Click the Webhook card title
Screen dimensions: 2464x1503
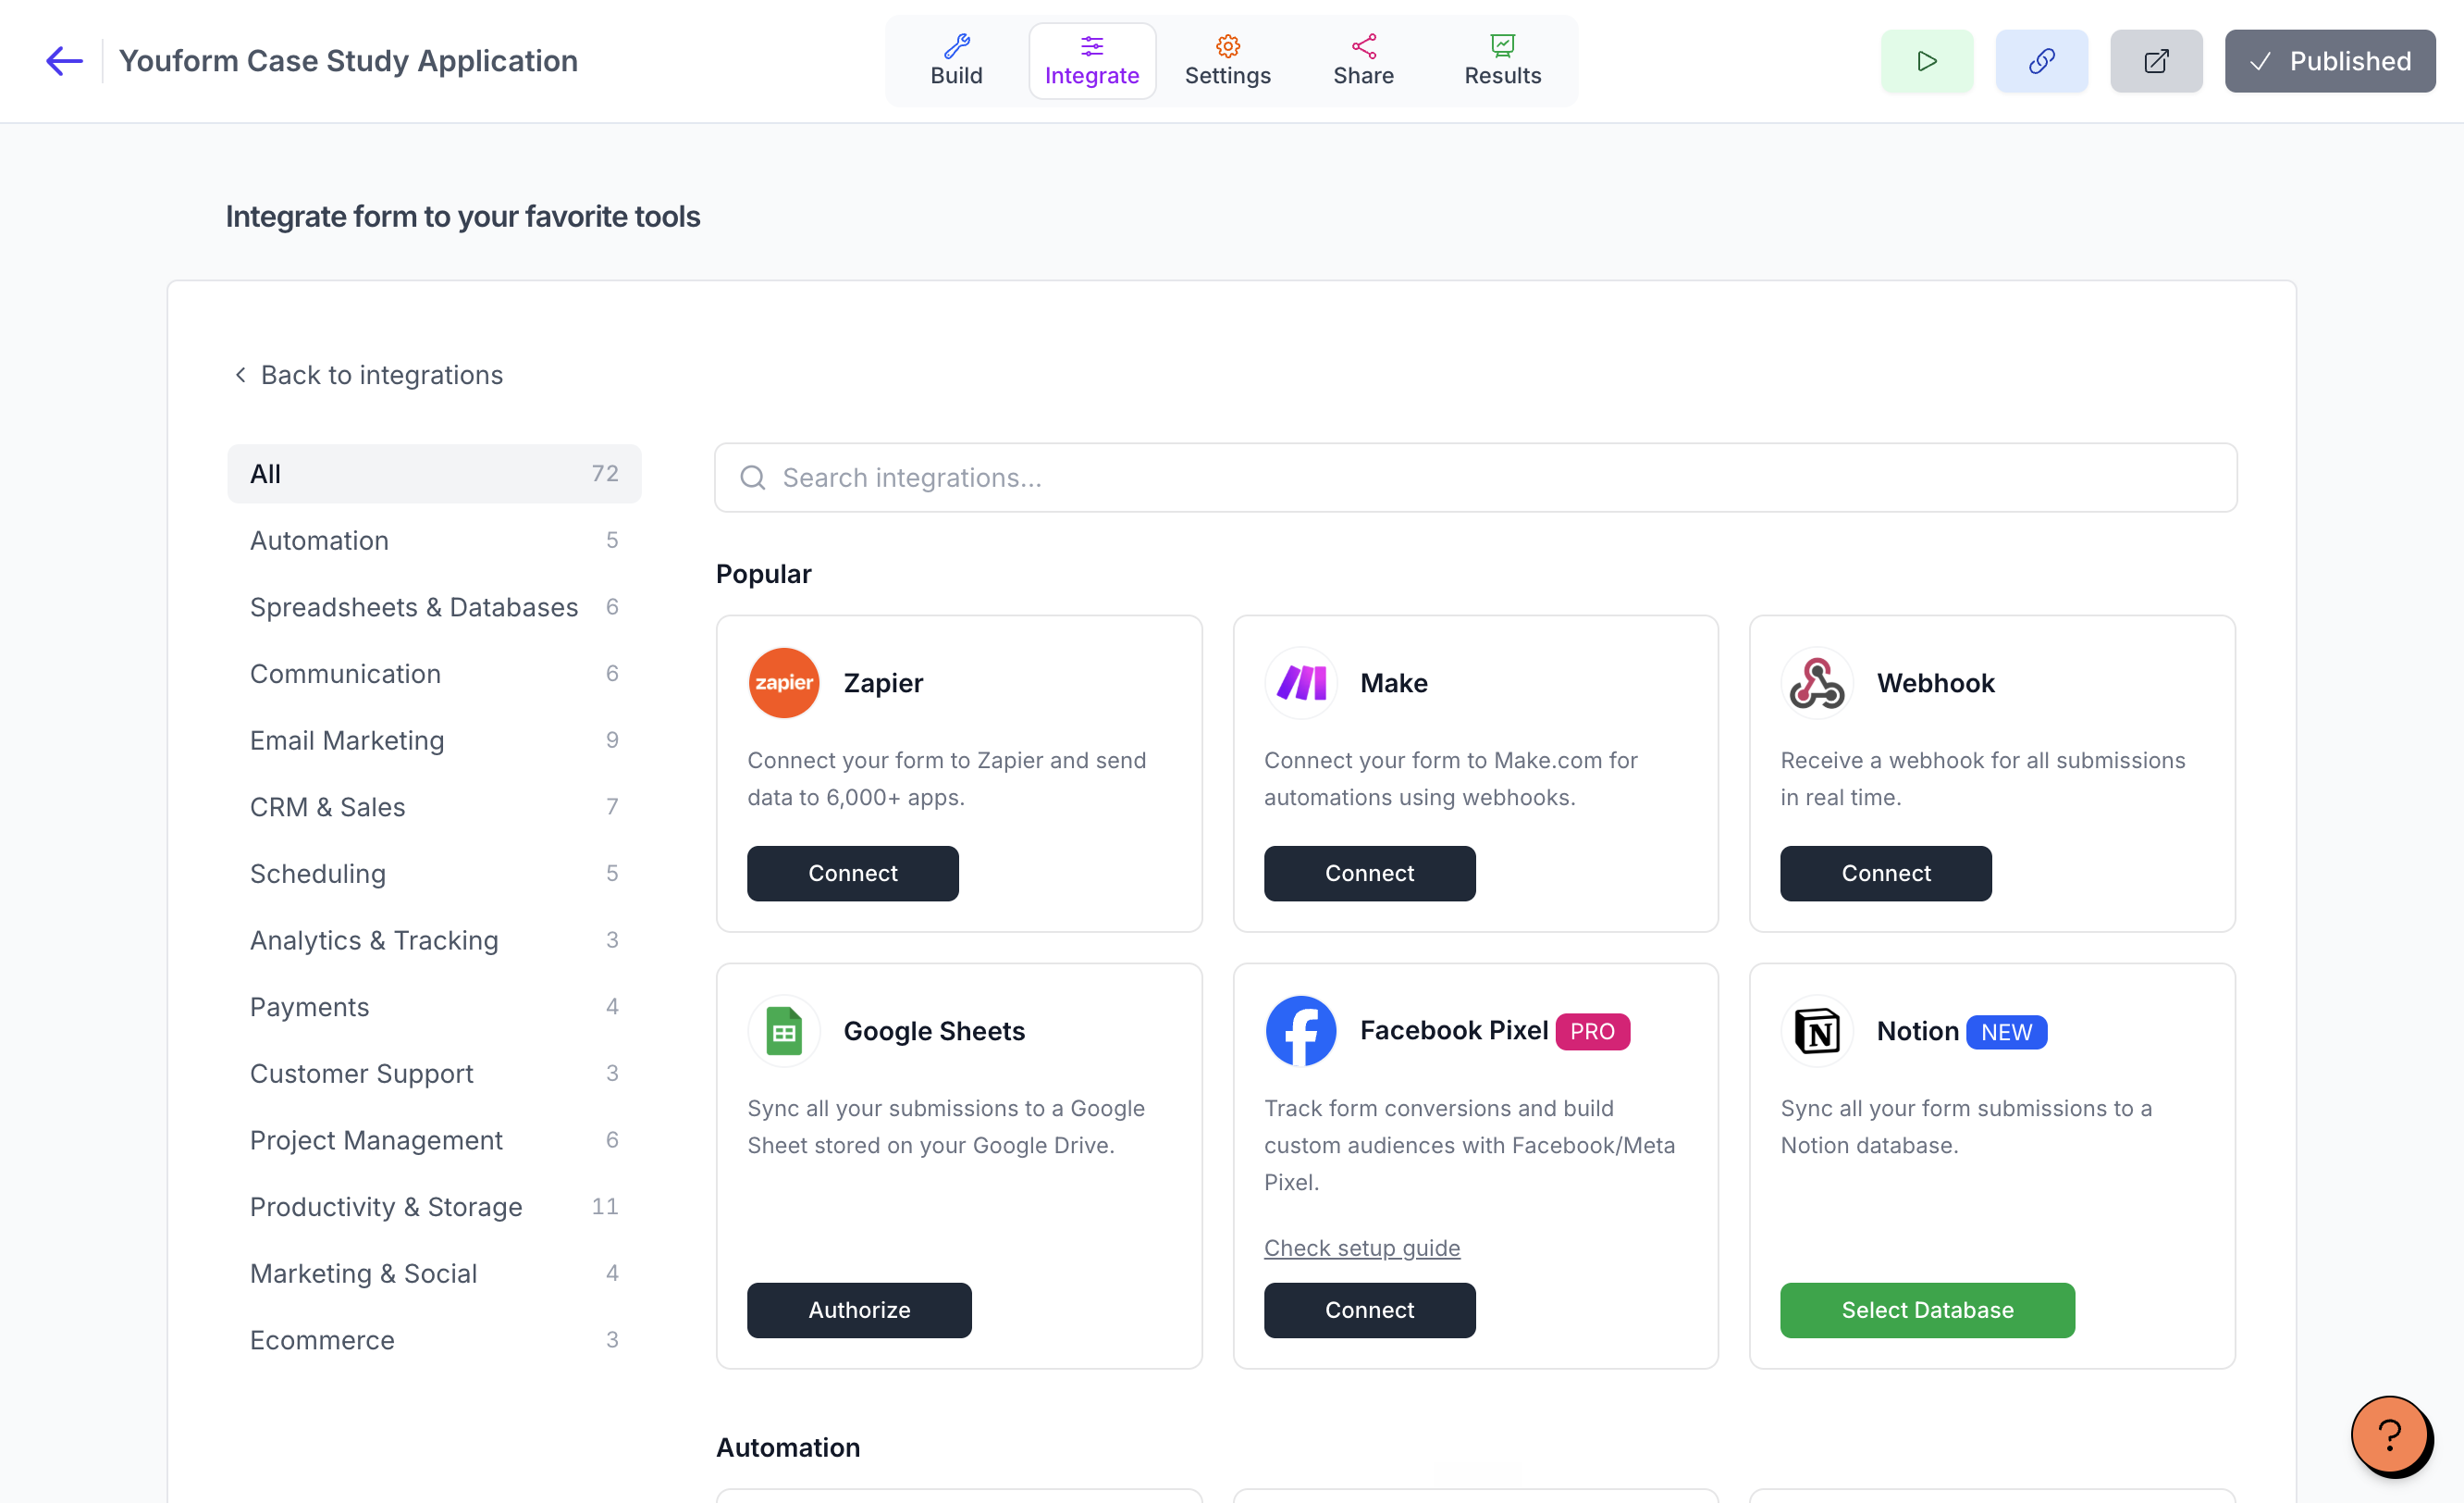click(1935, 682)
